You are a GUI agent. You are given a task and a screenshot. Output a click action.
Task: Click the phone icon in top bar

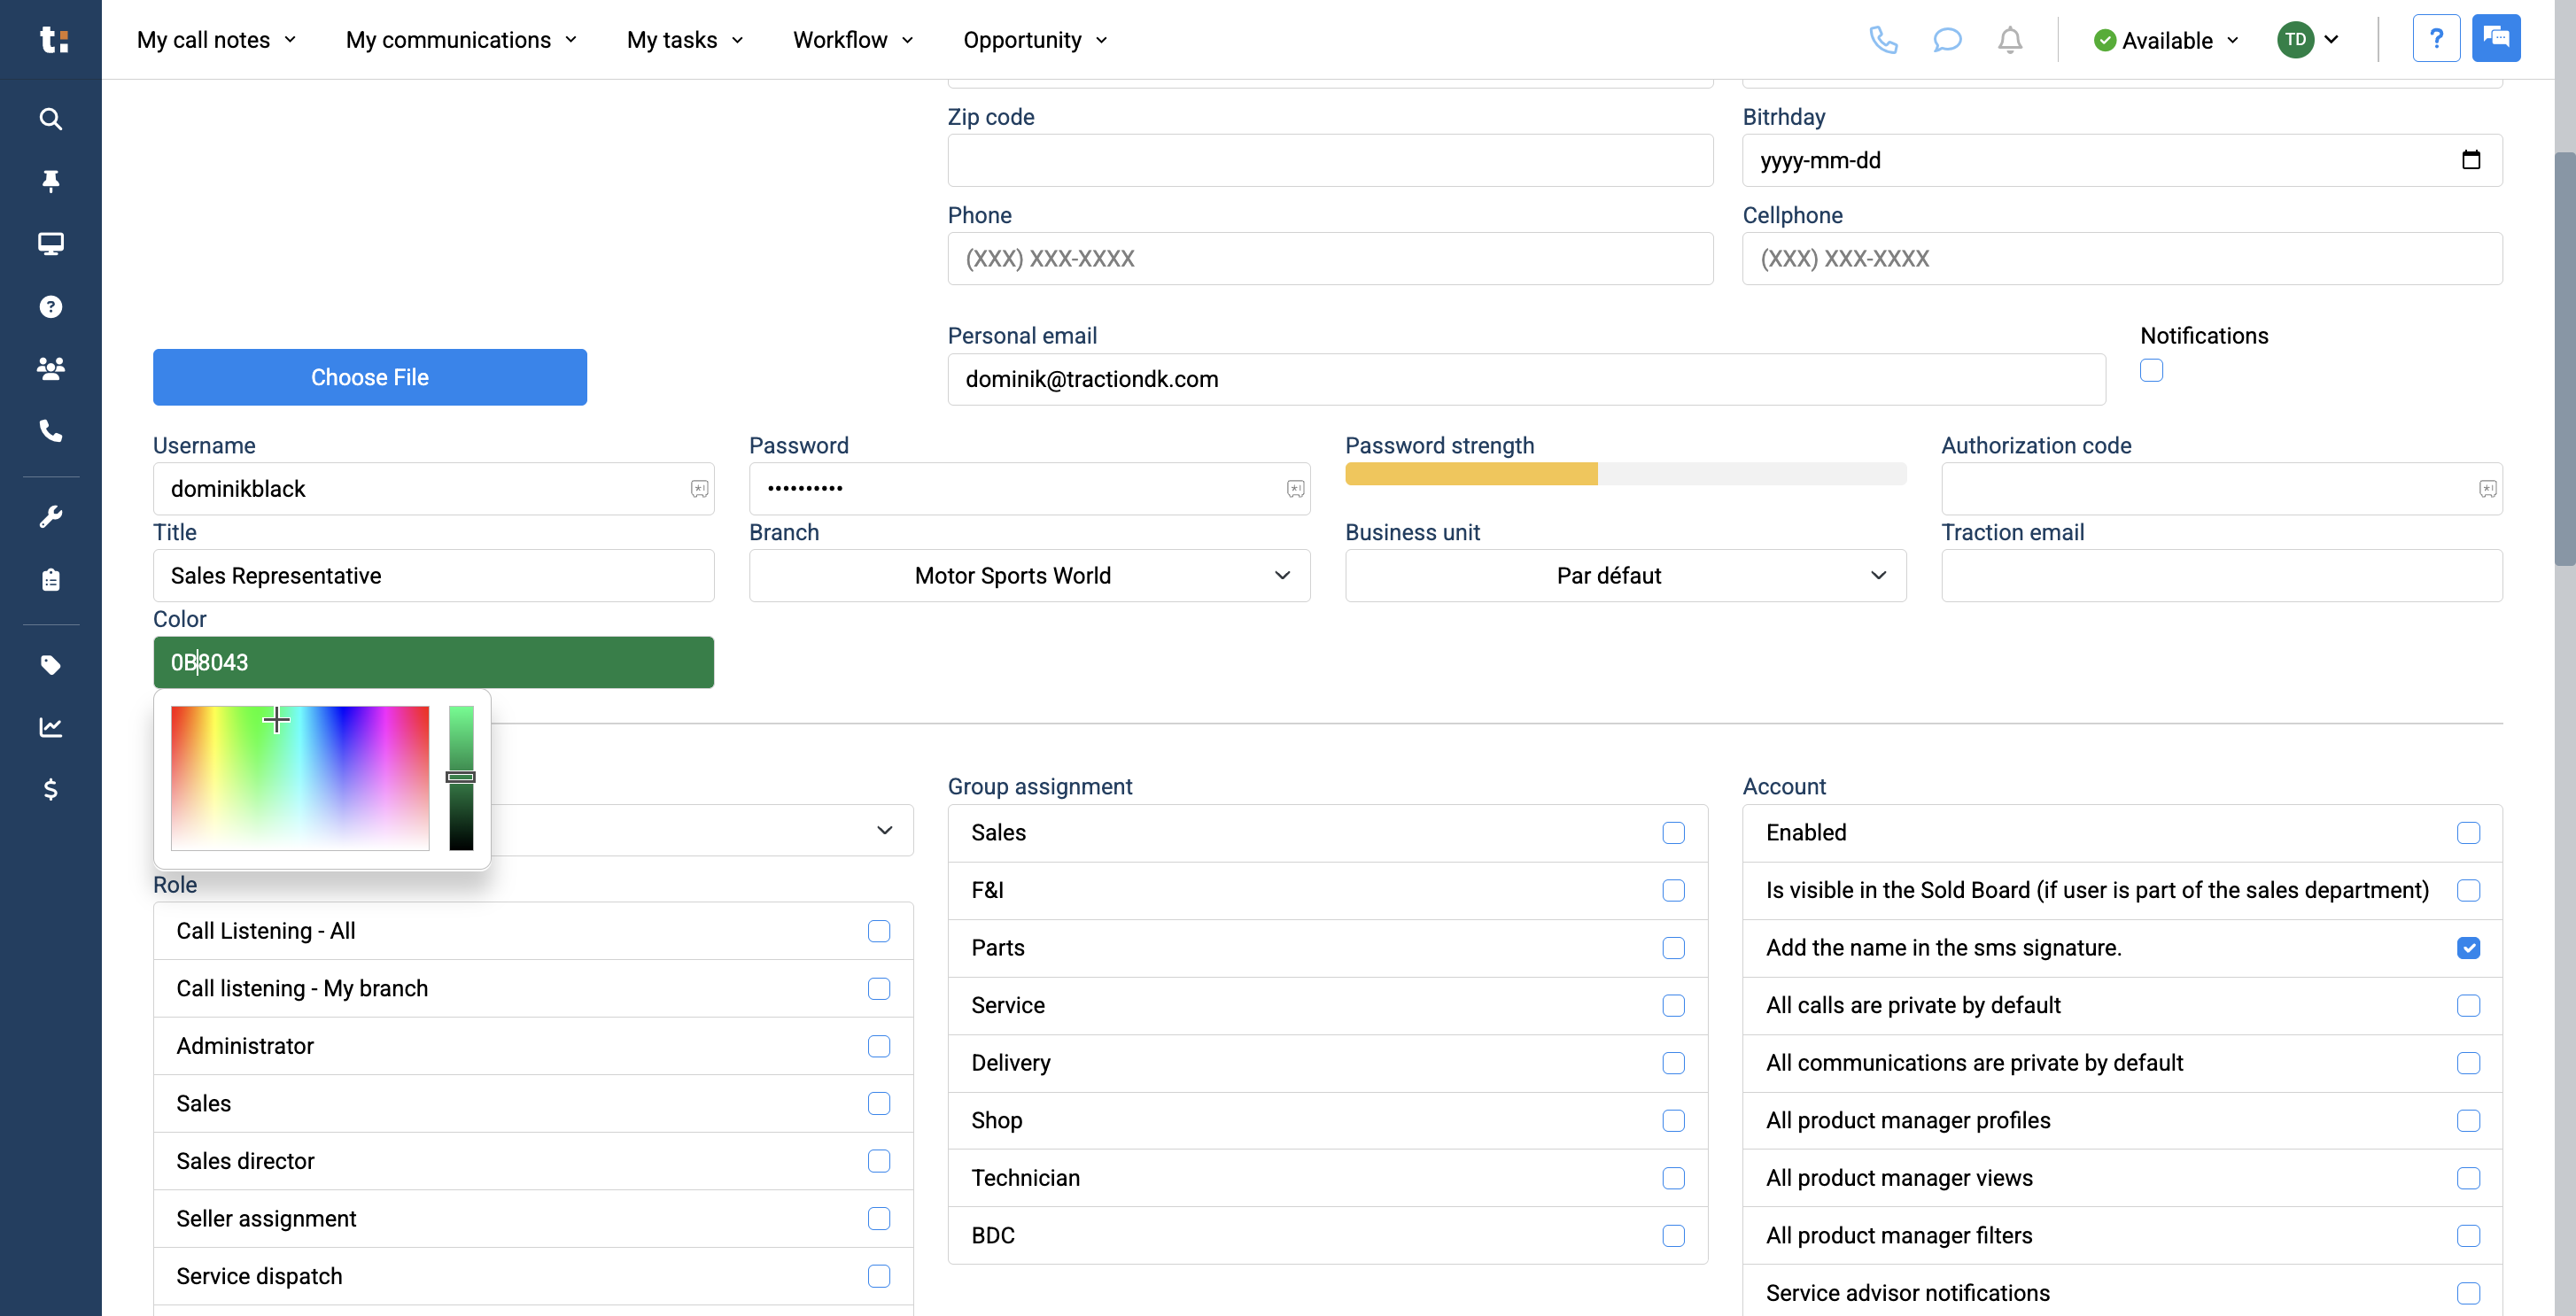(1883, 40)
